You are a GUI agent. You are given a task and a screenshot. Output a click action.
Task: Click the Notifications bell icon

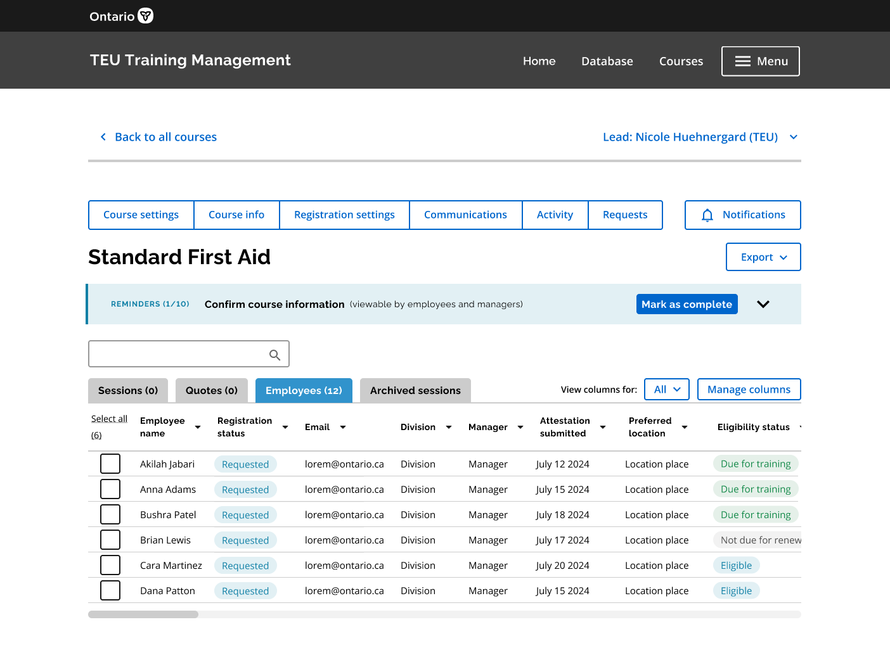pos(707,215)
